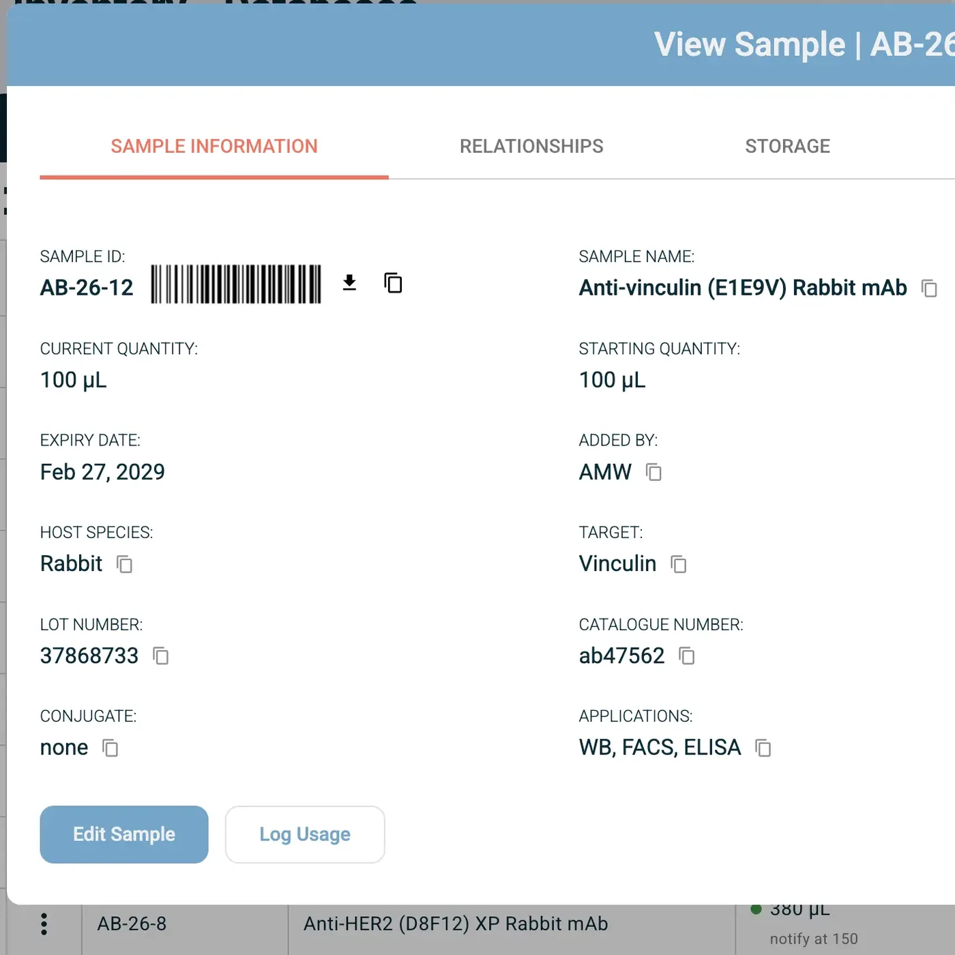Copy lot number 37868733
Screen dimensions: 955x955
[x=160, y=656]
